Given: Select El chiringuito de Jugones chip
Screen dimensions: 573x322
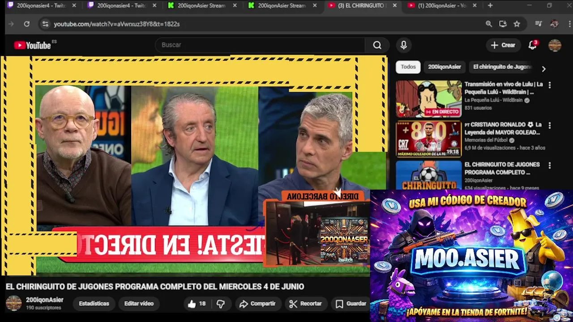Looking at the screenshot, I should pos(502,67).
